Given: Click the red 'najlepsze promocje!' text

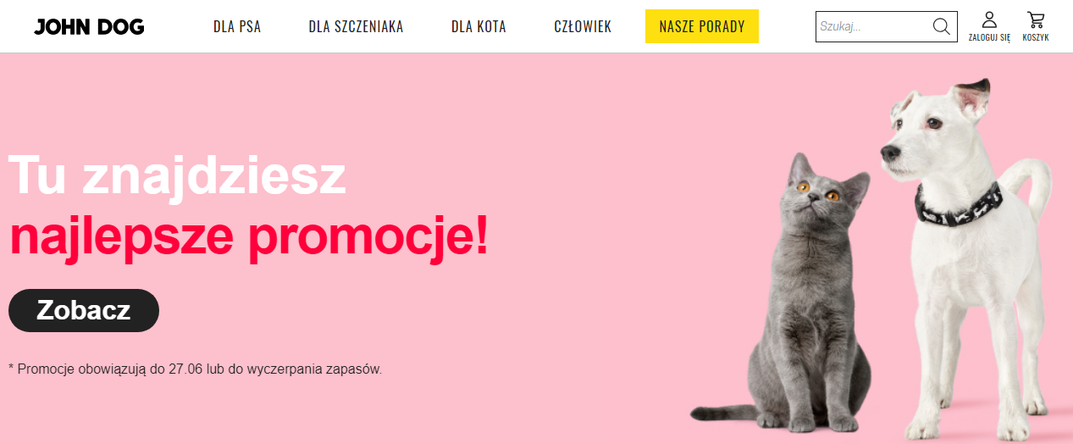Looking at the screenshot, I should pyautogui.click(x=249, y=236).
